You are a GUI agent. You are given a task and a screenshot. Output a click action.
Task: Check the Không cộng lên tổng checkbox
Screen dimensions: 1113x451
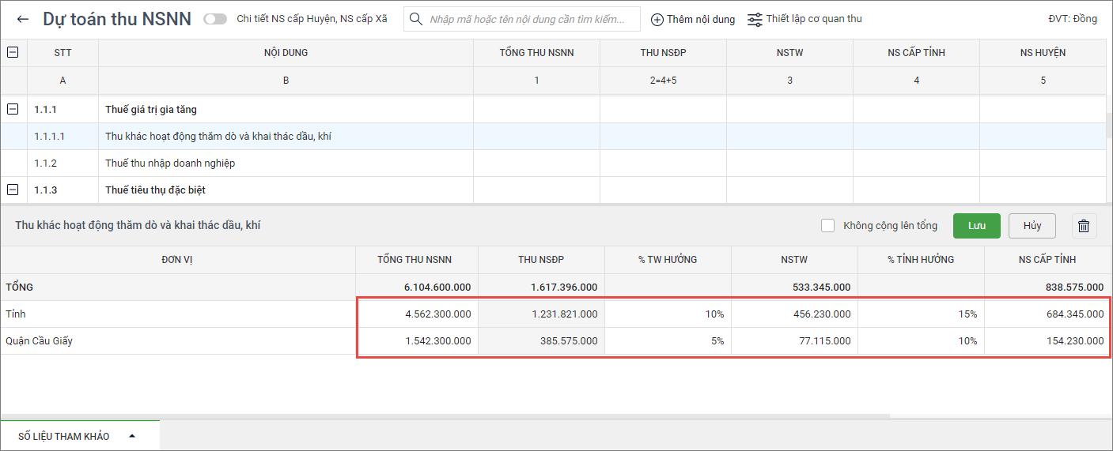coord(828,226)
